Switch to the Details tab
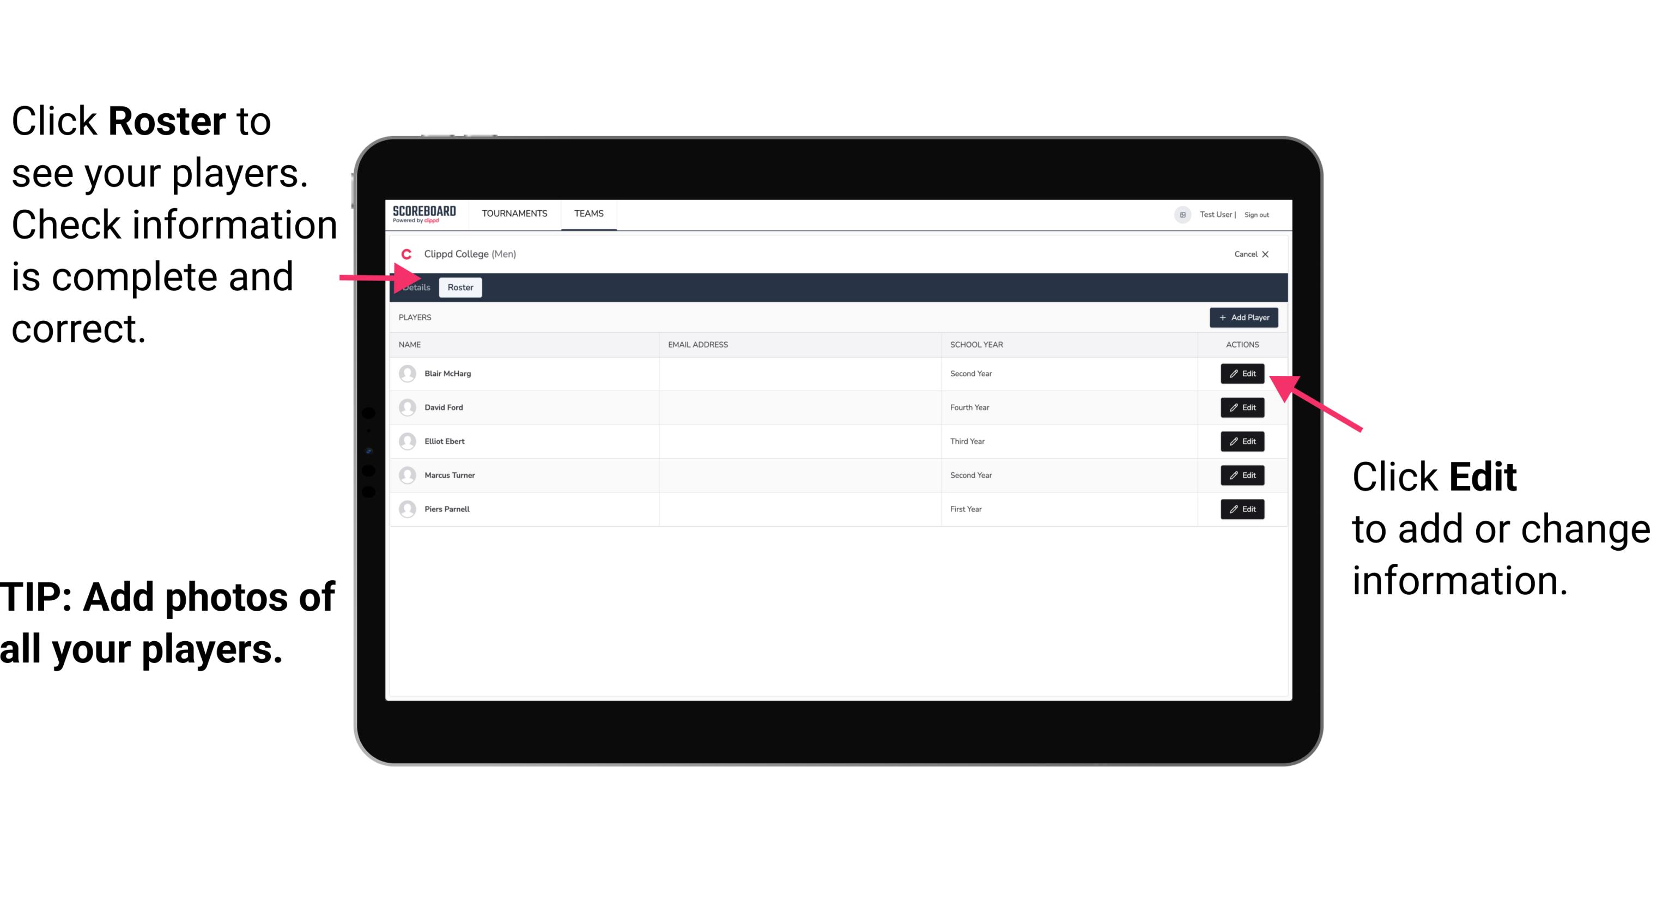The height and width of the screenshot is (901, 1675). [x=416, y=288]
